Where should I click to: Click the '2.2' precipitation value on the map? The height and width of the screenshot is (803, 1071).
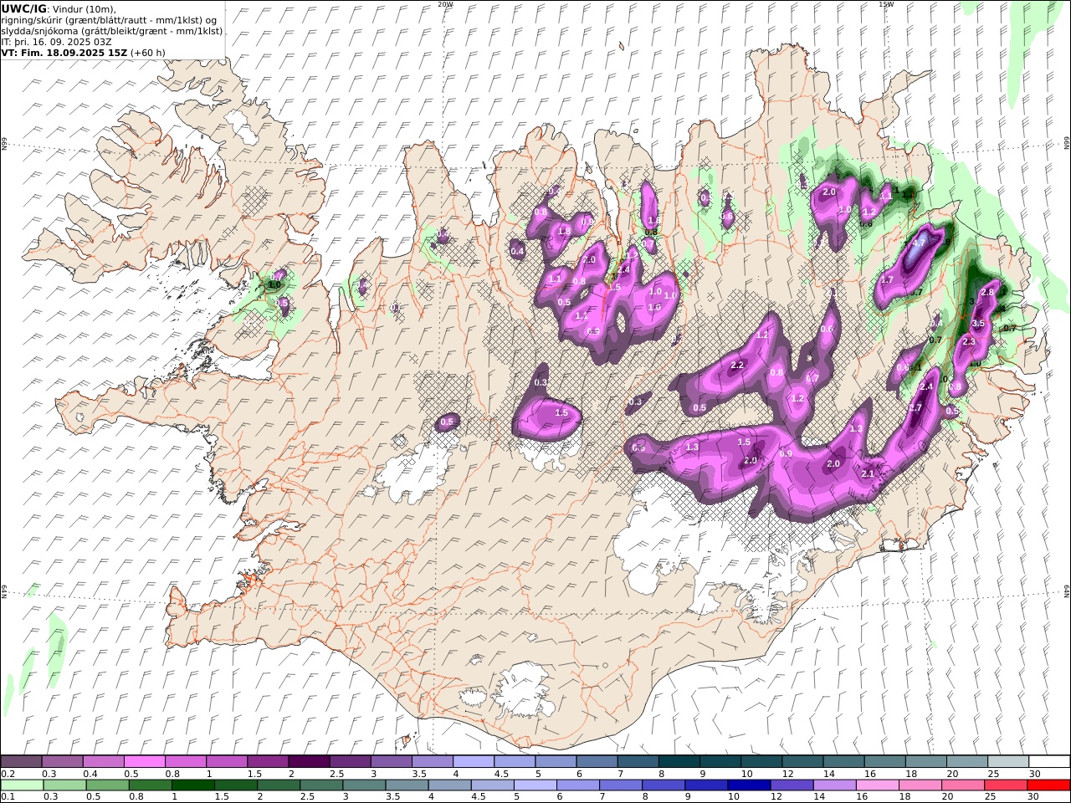737,366
